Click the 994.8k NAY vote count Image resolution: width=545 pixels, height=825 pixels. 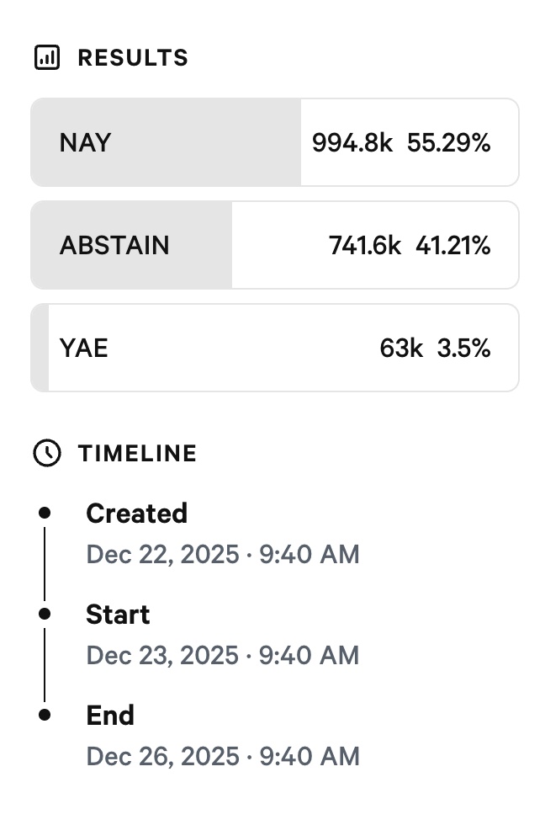[352, 142]
